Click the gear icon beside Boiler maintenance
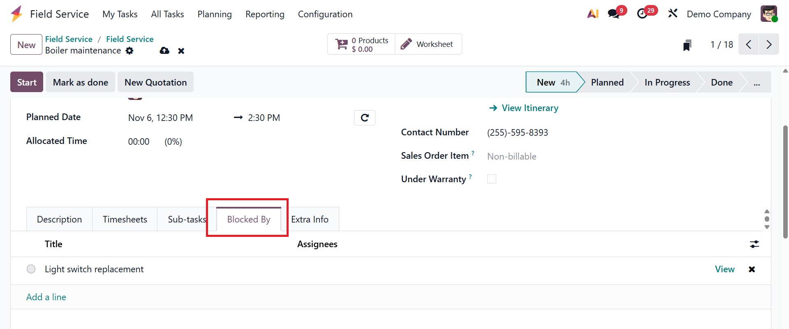The height and width of the screenshot is (329, 789). pos(130,51)
